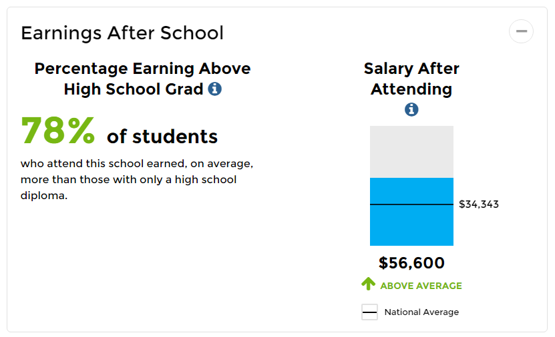Click the $34,343 national average value
This screenshot has height=337, width=555.
click(x=479, y=204)
